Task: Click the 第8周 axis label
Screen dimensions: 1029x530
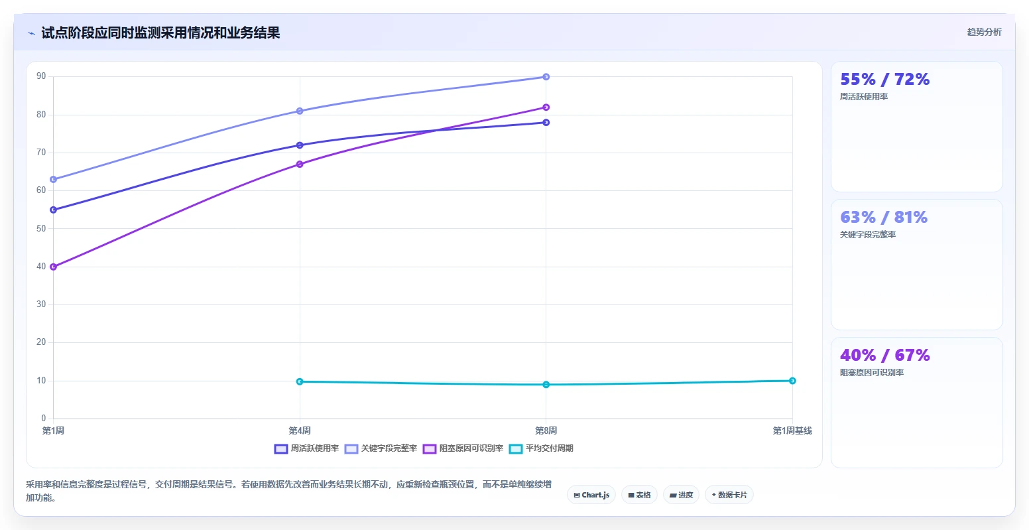Action: [546, 431]
